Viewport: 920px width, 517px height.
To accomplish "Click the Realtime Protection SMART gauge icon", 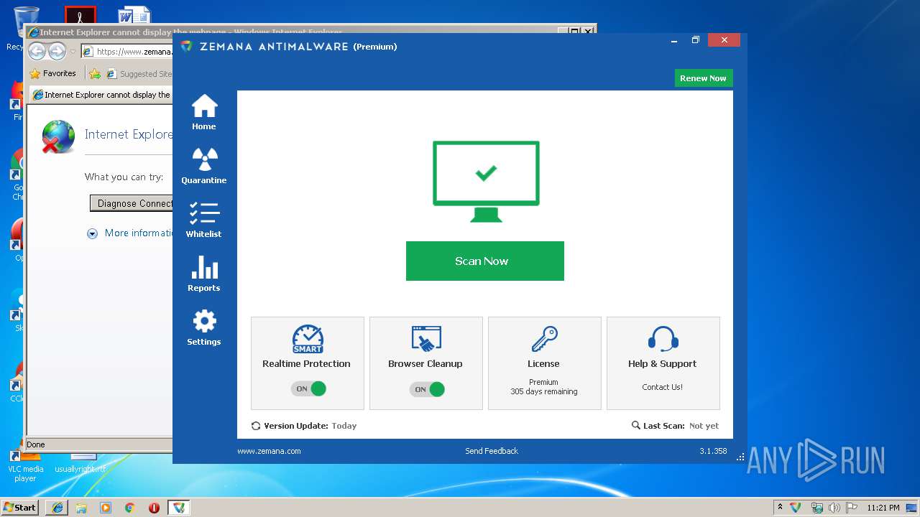I will point(308,339).
